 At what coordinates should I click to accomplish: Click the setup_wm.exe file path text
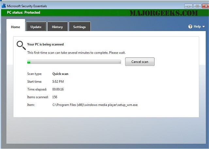pyautogui.click(x=95, y=105)
